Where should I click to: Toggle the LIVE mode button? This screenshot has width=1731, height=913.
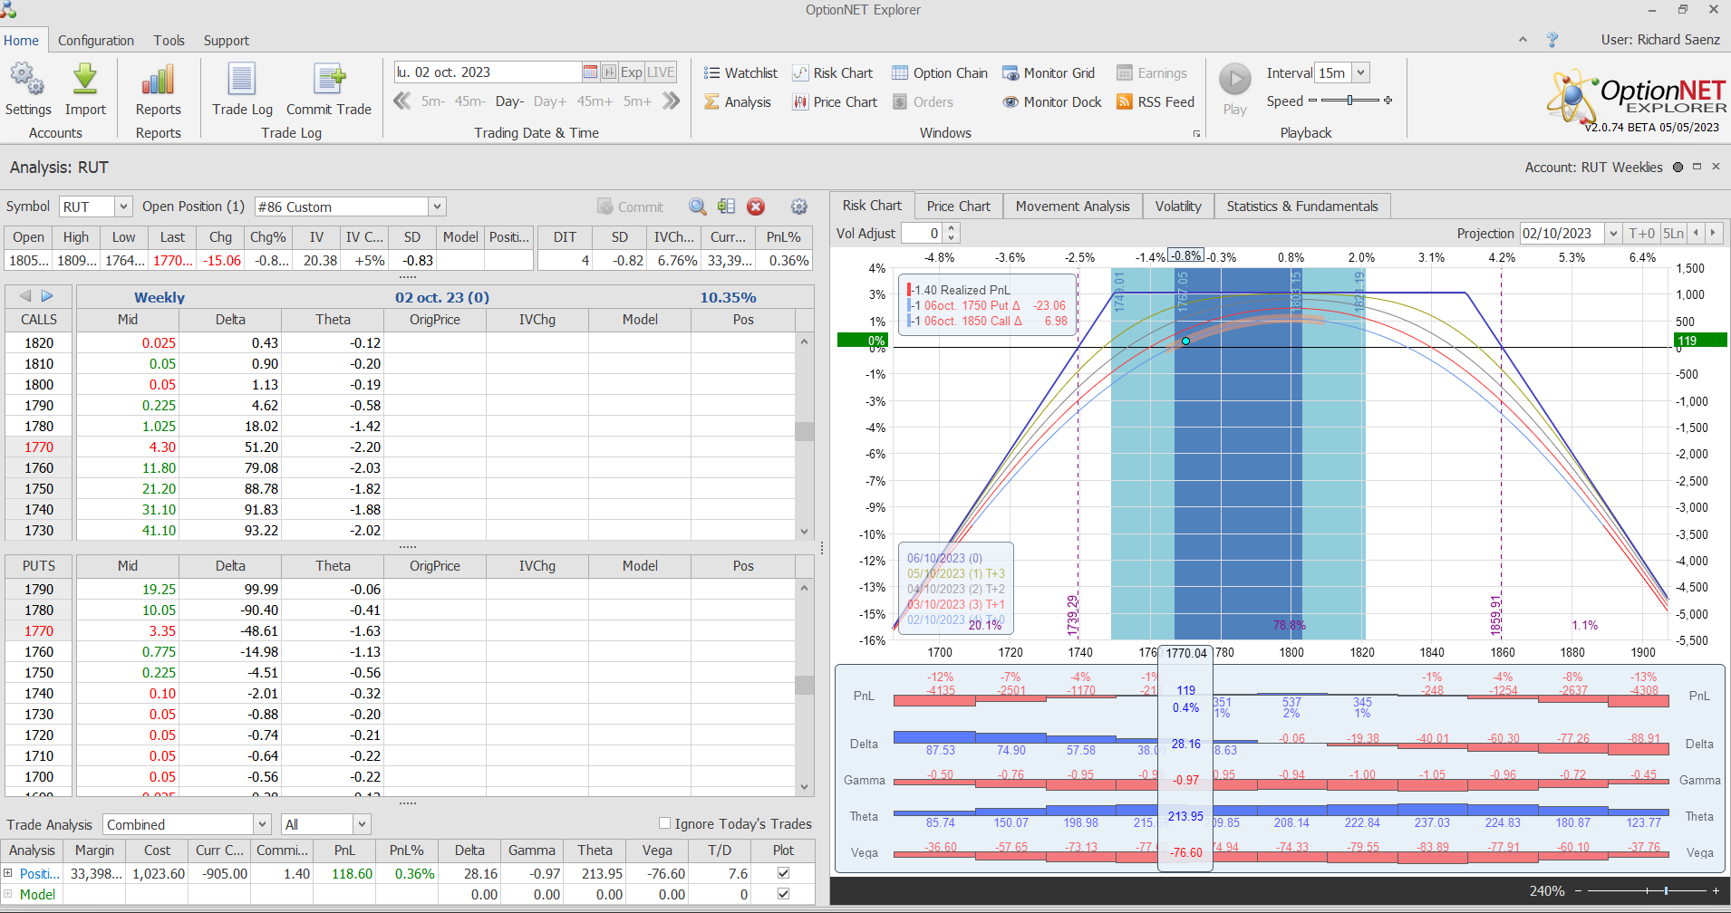point(661,72)
